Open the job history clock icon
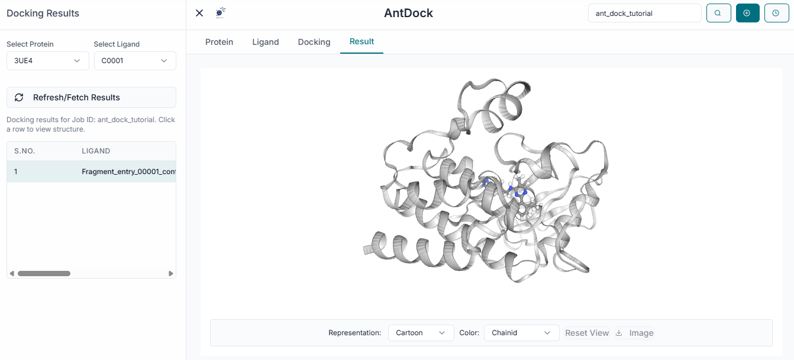 click(x=776, y=12)
